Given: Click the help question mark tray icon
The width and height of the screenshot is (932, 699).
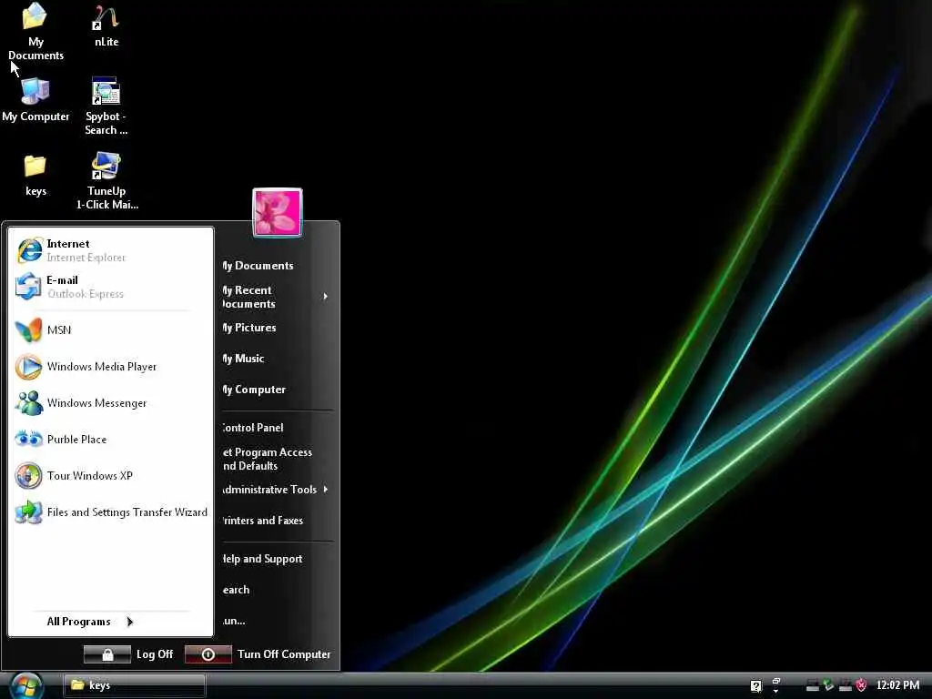Looking at the screenshot, I should coord(755,686).
